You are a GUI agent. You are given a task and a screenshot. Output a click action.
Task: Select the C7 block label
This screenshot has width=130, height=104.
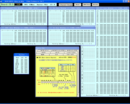coord(82,88)
